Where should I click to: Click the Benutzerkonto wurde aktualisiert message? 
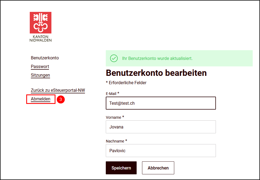157,58
